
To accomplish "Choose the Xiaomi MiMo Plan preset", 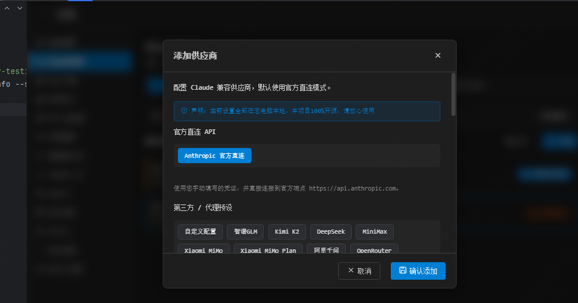I will click(268, 248).
